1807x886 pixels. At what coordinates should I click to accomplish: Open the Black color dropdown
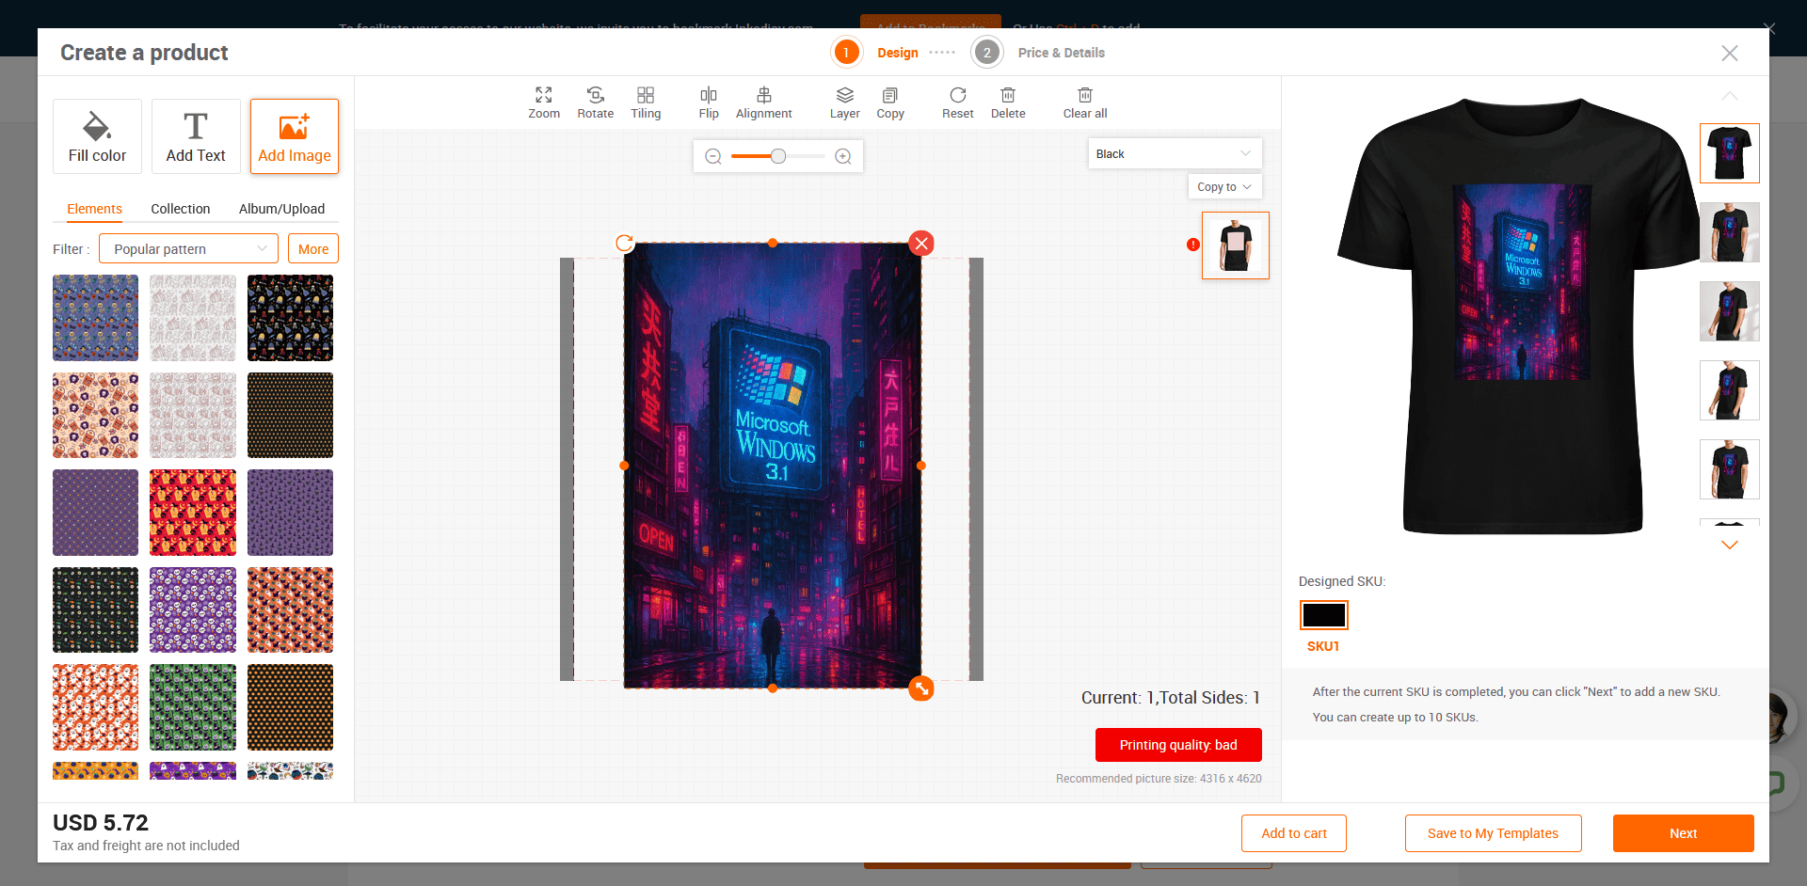click(x=1175, y=153)
